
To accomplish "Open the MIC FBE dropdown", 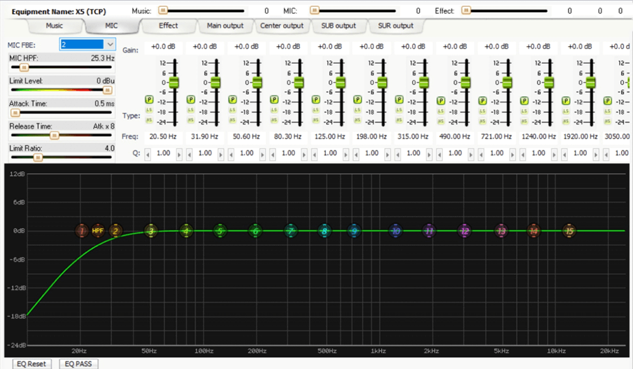I will click(x=110, y=44).
